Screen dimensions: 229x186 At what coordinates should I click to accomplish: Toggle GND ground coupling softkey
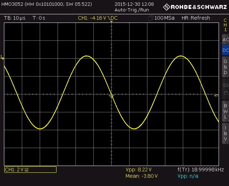(225, 67)
